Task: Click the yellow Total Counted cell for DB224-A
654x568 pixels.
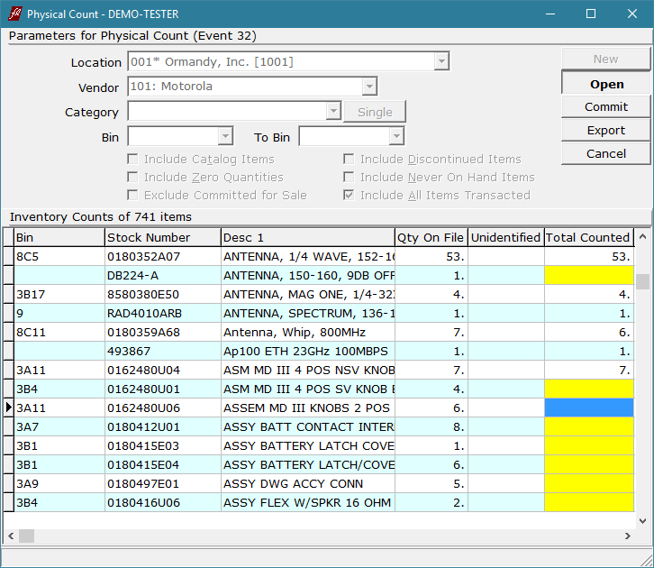Action: pyautogui.click(x=588, y=275)
